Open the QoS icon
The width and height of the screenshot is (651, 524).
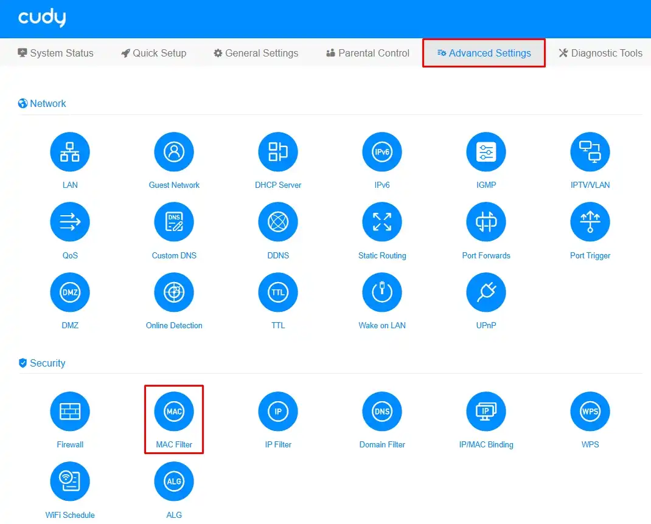pos(70,222)
